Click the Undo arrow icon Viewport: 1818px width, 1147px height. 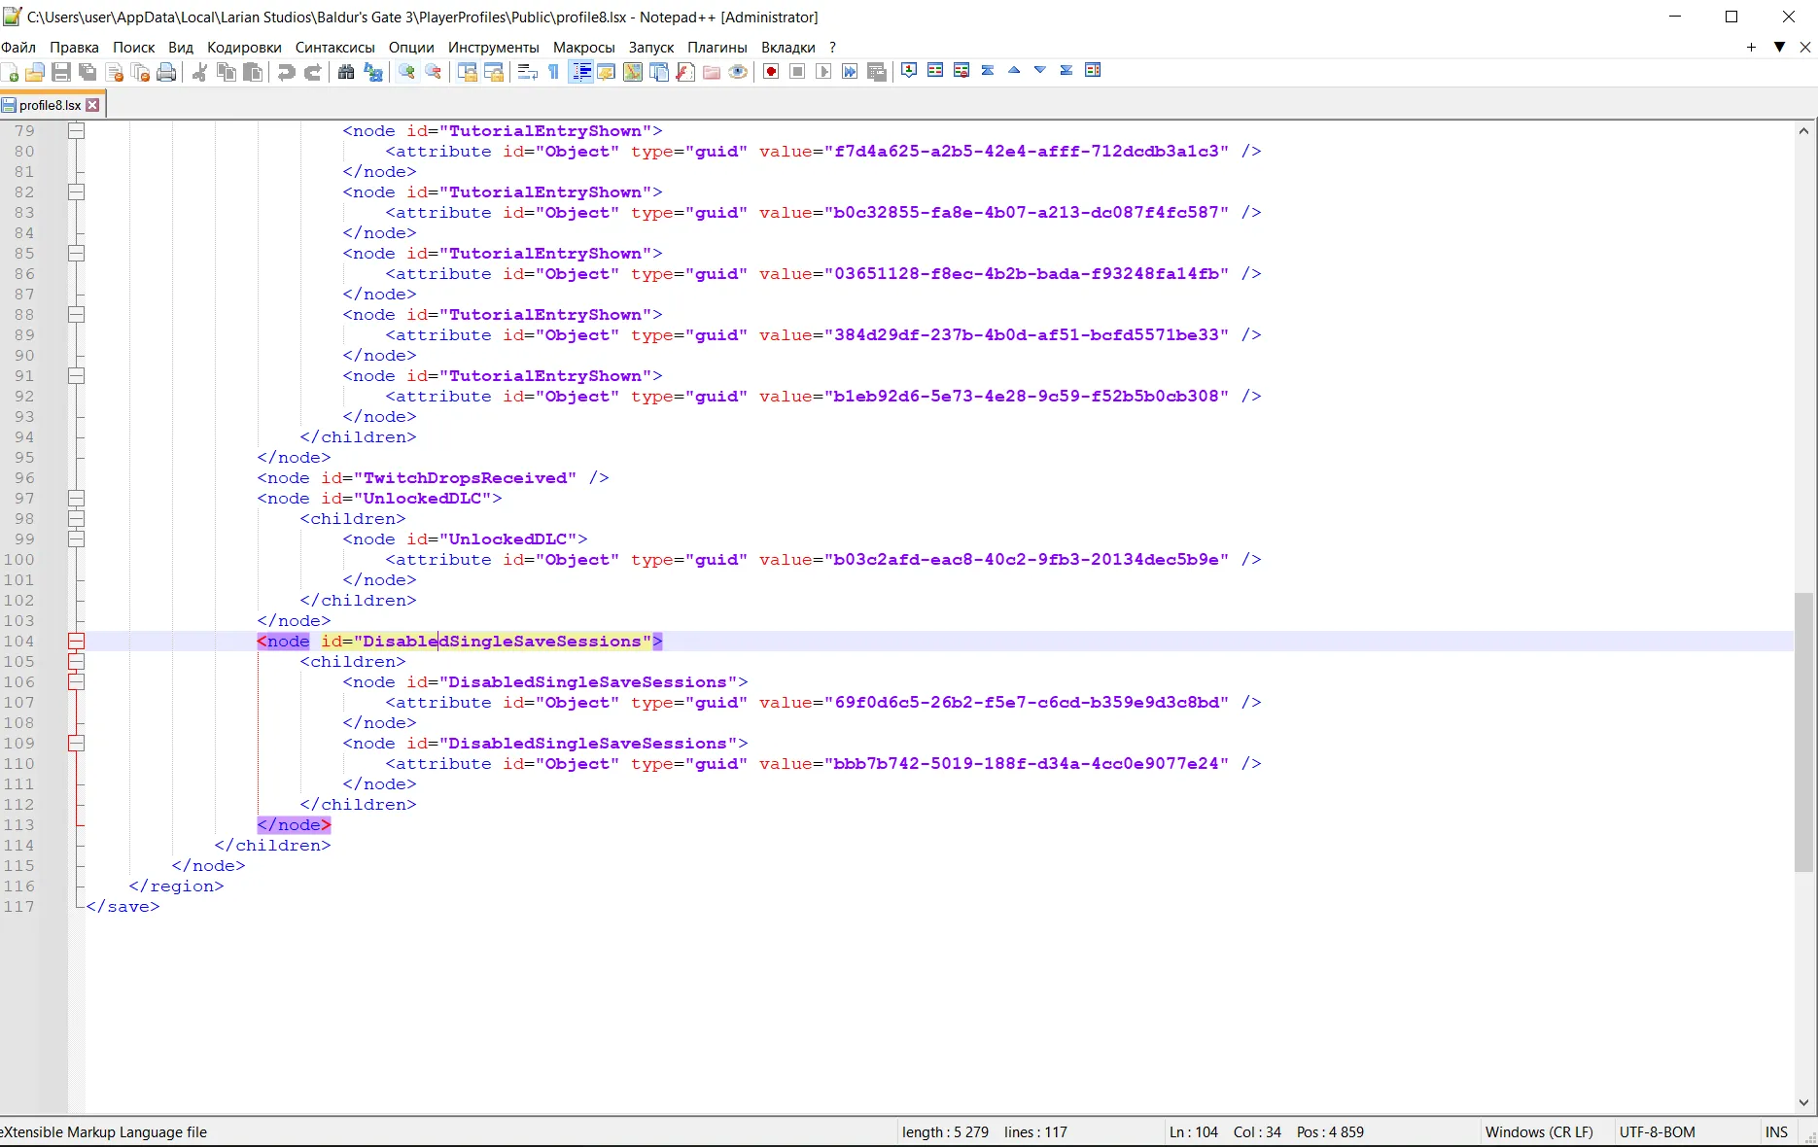point(286,72)
